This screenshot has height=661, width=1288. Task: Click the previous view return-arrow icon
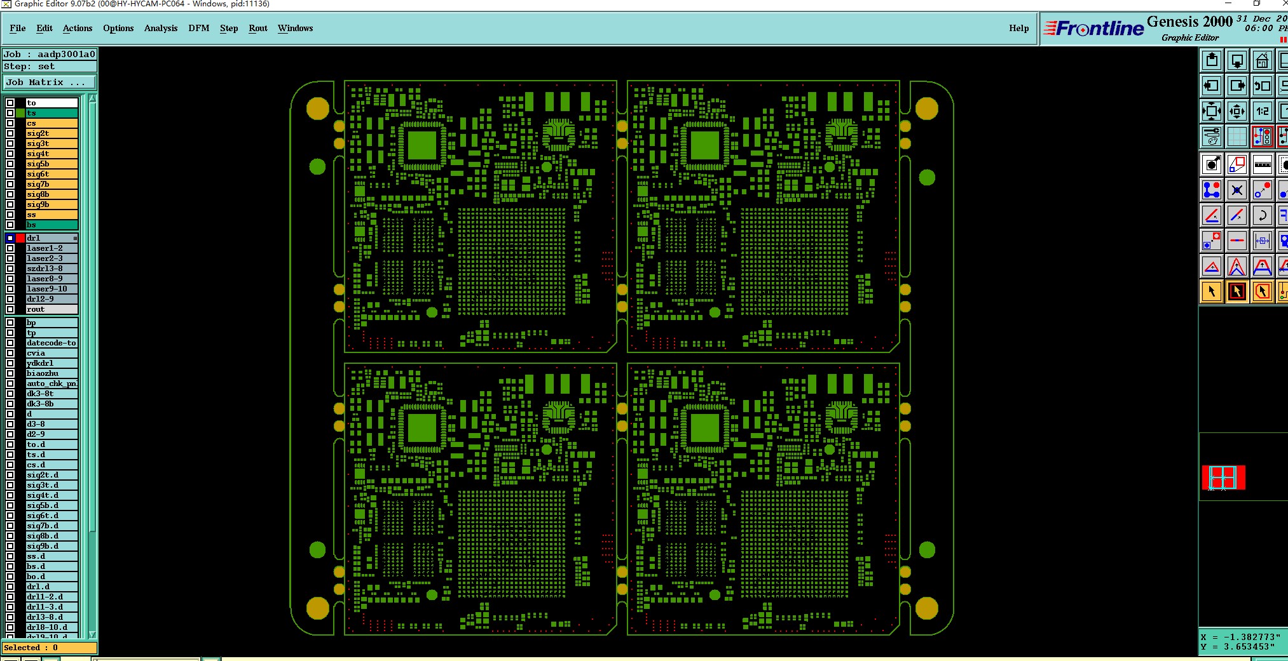tap(1263, 85)
